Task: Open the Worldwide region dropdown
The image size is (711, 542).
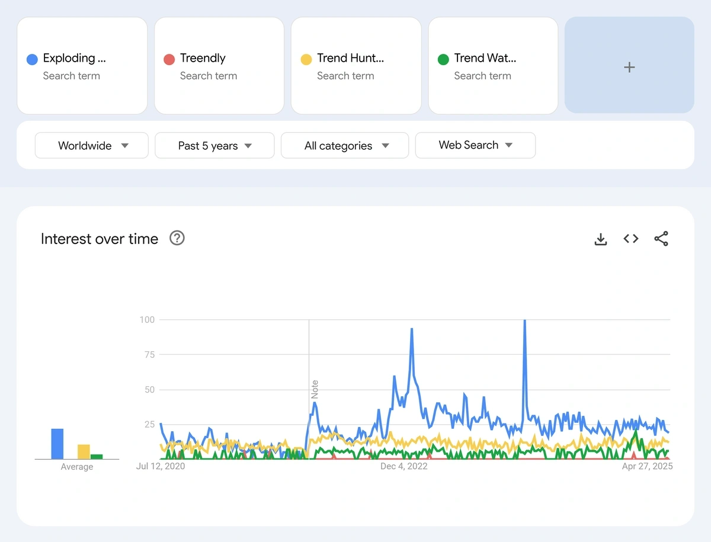Action: coord(92,146)
